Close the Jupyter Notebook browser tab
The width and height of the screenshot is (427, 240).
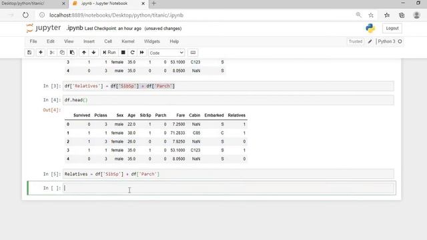[x=143, y=3]
